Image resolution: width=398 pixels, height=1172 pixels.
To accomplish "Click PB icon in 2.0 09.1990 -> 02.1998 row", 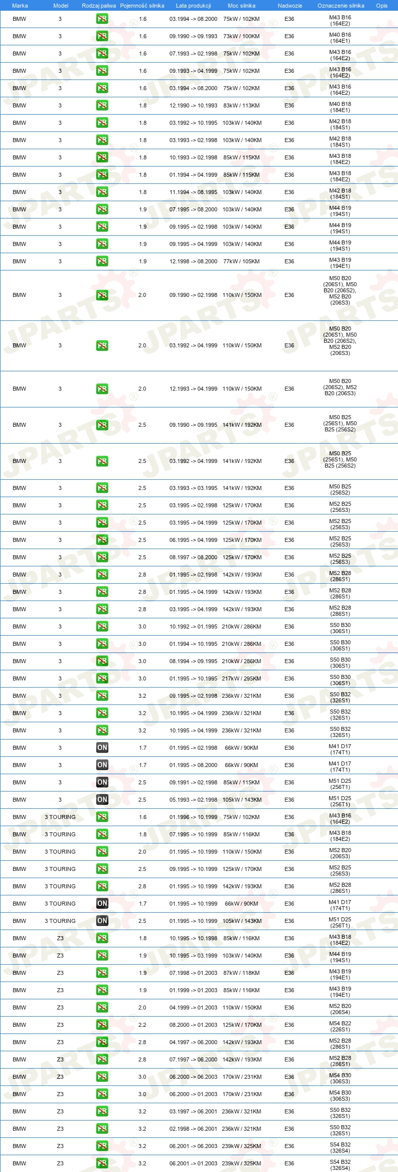I will (x=102, y=295).
